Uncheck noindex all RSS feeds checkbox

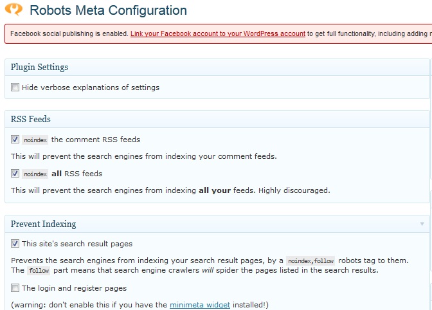click(x=15, y=174)
